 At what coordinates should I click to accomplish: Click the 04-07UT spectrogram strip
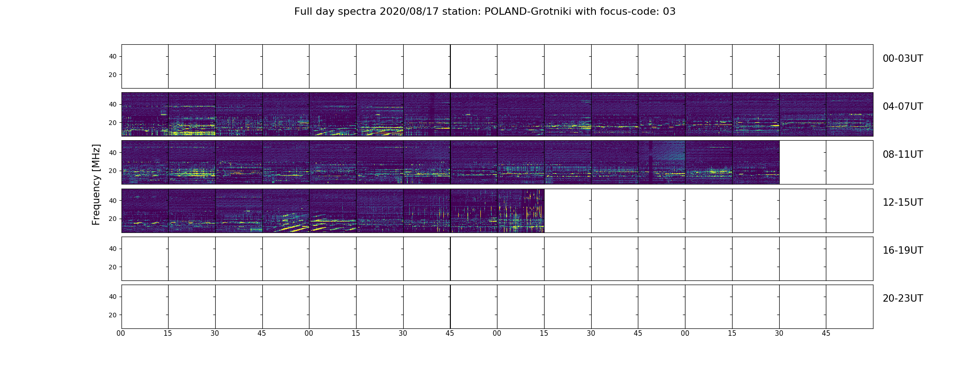pos(497,114)
